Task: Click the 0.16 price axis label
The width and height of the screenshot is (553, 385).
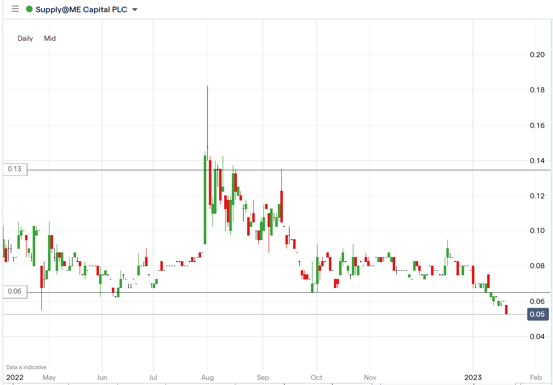Action: tap(537, 125)
